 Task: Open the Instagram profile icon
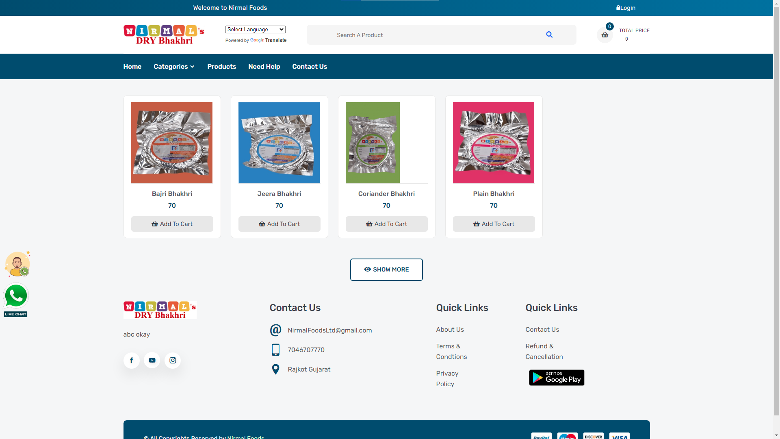tap(173, 361)
